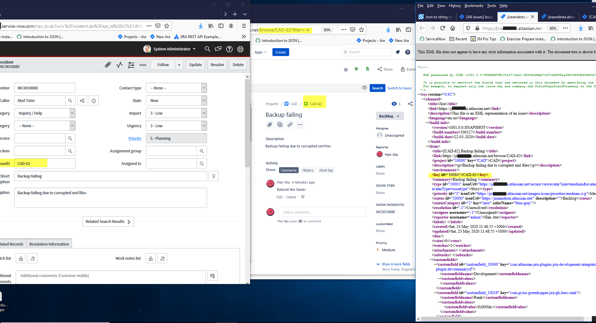Attach a file to Jira issue CAD-62
596x323 pixels.
click(x=270, y=125)
